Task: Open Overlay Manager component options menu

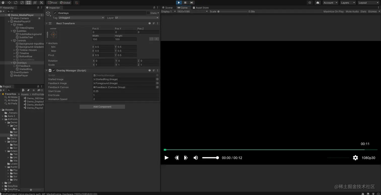Action: [158, 71]
